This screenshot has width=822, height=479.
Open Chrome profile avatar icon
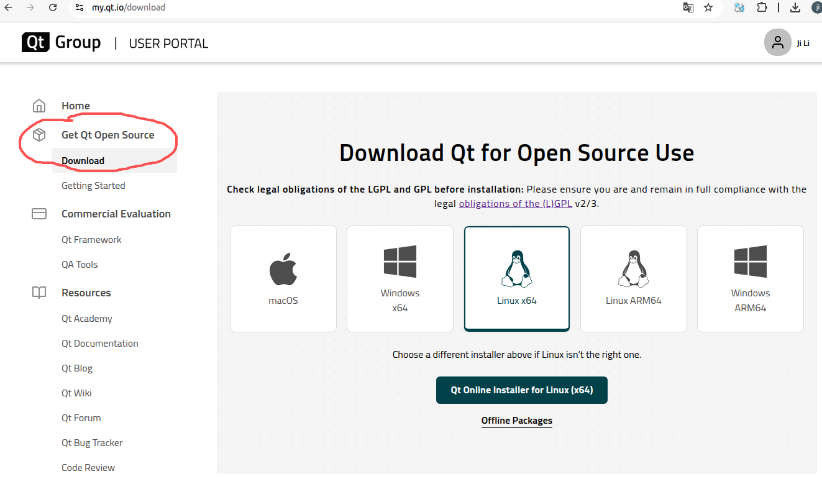(817, 7)
